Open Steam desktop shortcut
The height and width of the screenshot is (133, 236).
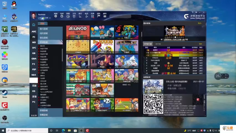(x=5, y=93)
